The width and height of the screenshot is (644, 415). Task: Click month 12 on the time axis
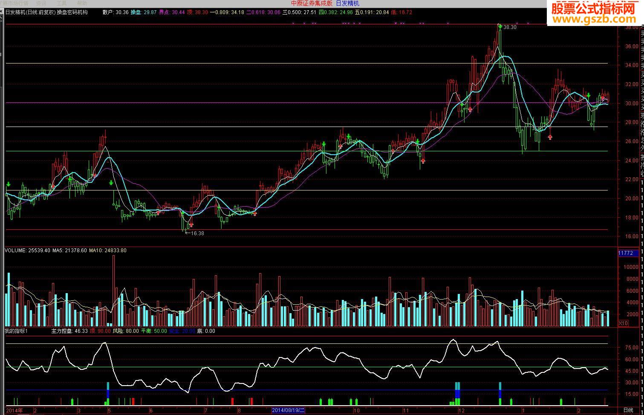click(461, 411)
